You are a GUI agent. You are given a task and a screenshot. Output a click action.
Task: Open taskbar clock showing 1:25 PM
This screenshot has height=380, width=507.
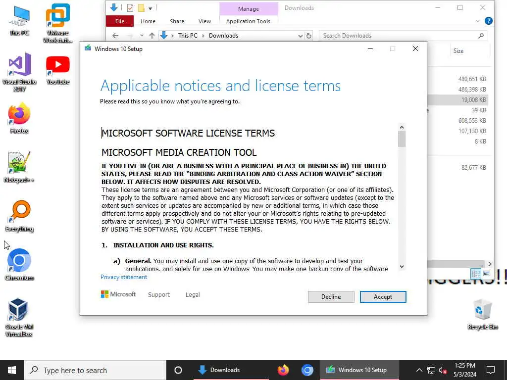tap(464, 370)
